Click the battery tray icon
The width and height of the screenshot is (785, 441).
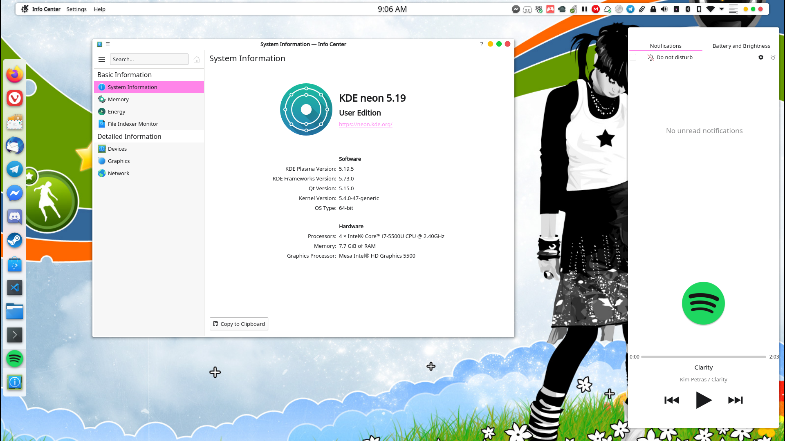click(676, 9)
